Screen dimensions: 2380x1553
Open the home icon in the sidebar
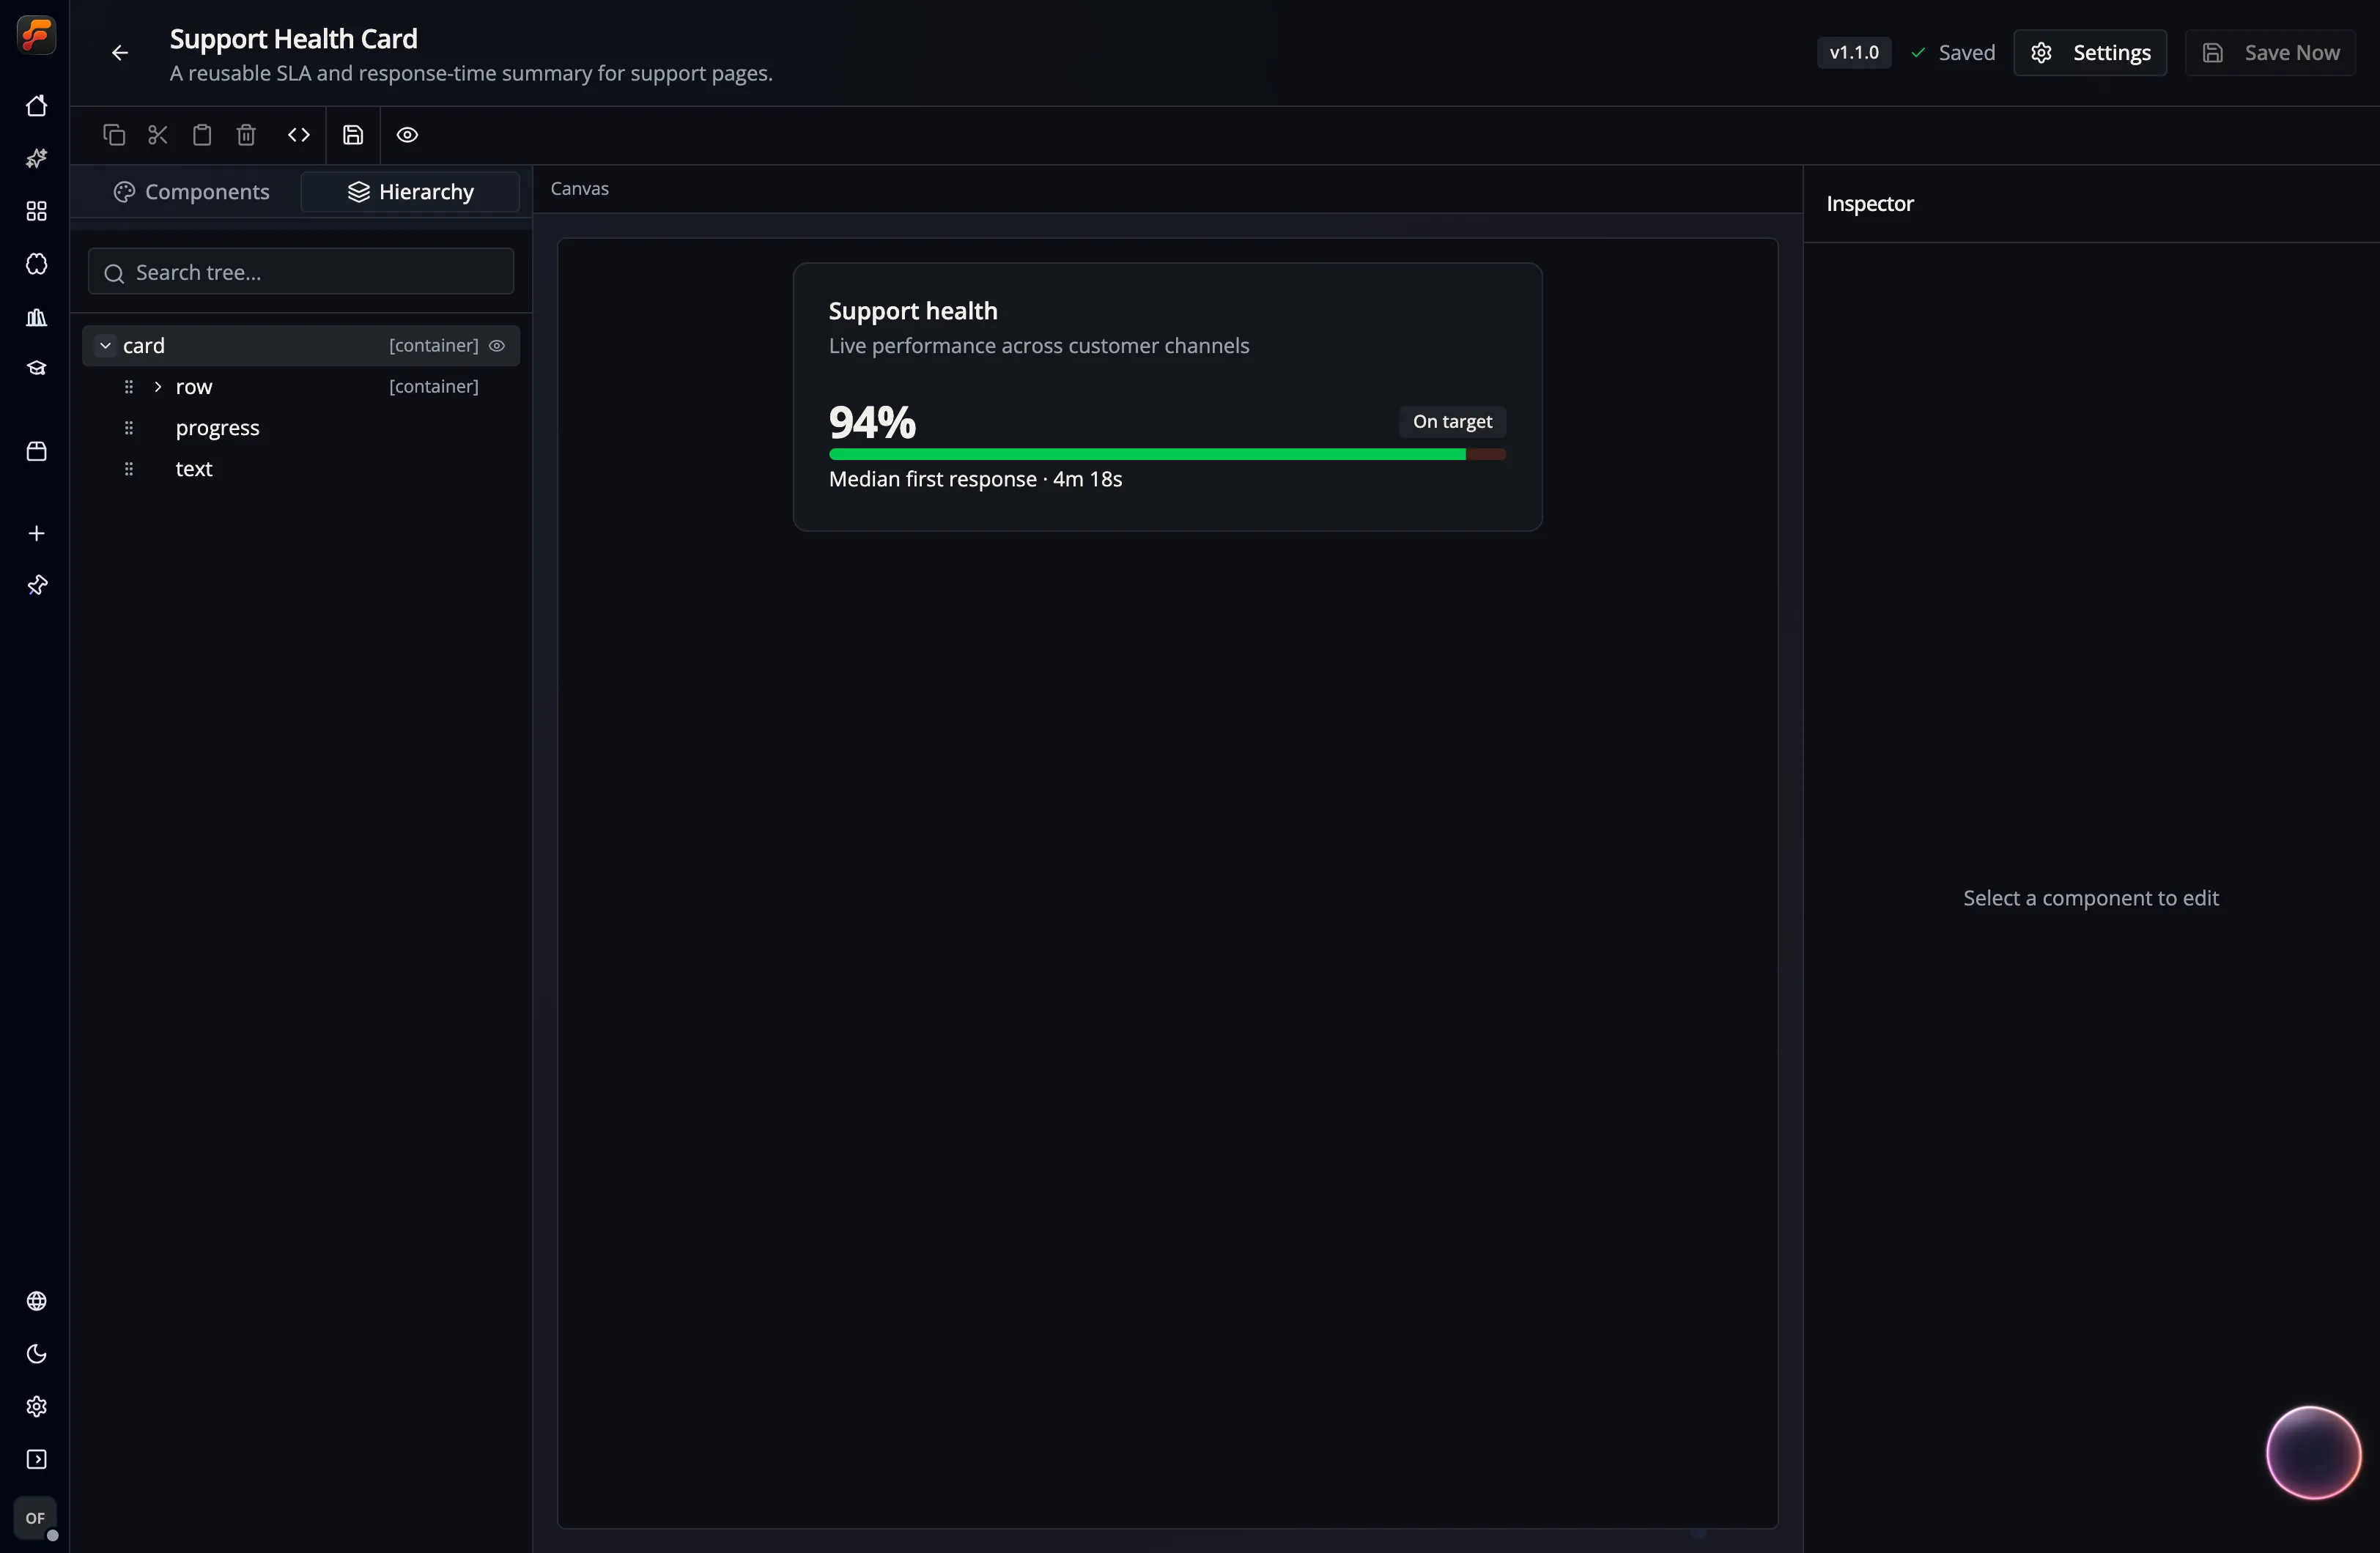click(36, 106)
